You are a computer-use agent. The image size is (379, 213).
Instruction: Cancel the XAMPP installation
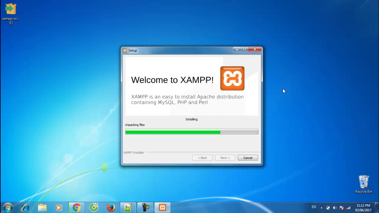[x=248, y=158]
